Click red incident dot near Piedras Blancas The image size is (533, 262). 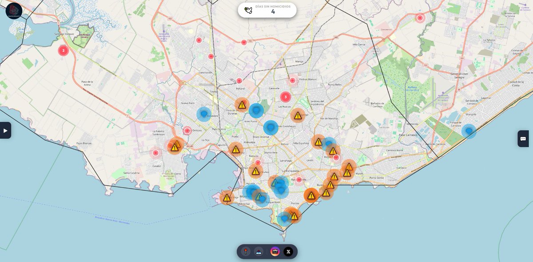click(292, 80)
